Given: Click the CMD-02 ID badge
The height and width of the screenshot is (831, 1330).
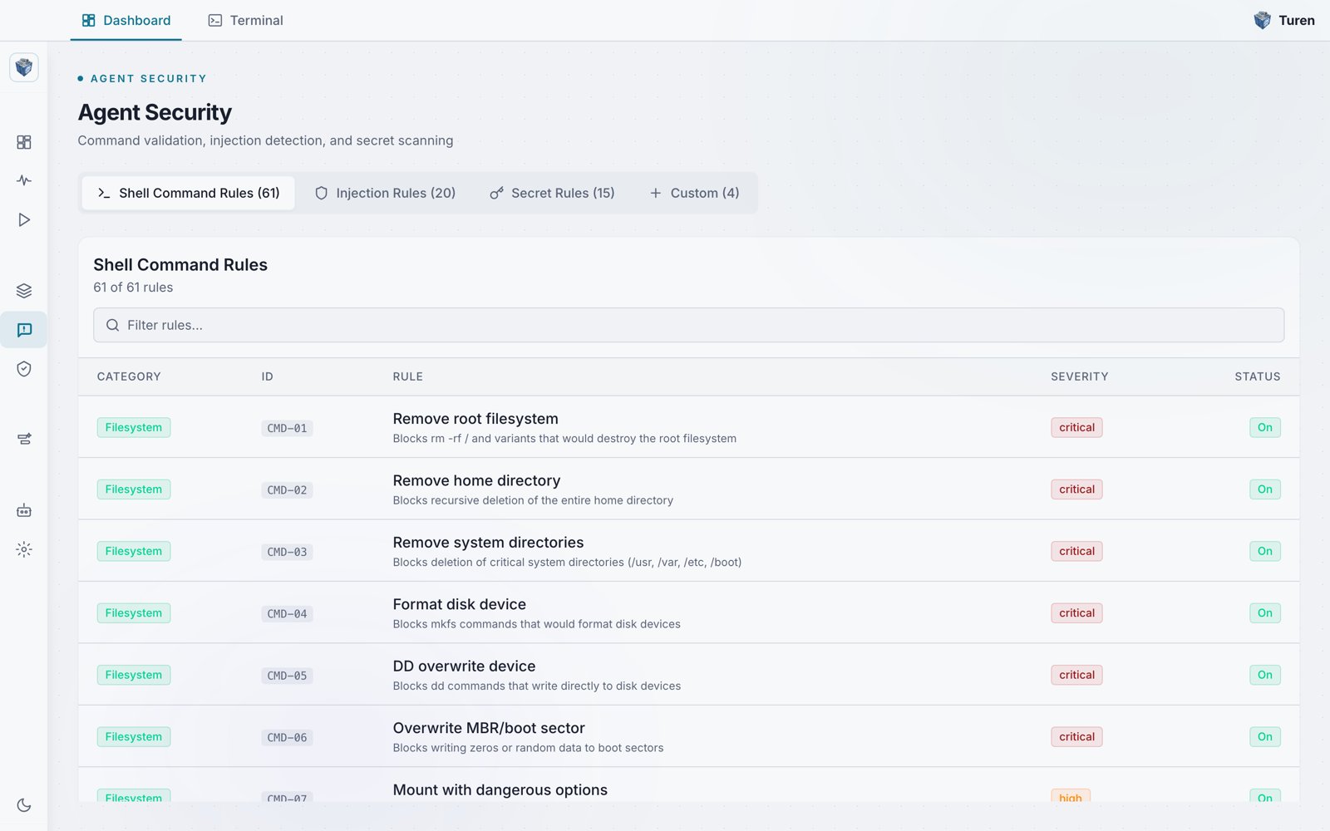Looking at the screenshot, I should pyautogui.click(x=287, y=490).
